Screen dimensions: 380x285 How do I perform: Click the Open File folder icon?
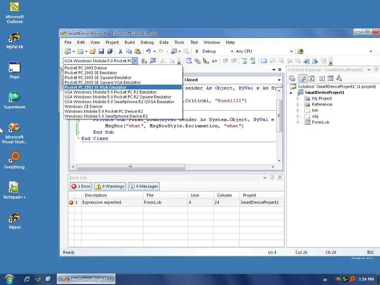pyautogui.click(x=92, y=51)
